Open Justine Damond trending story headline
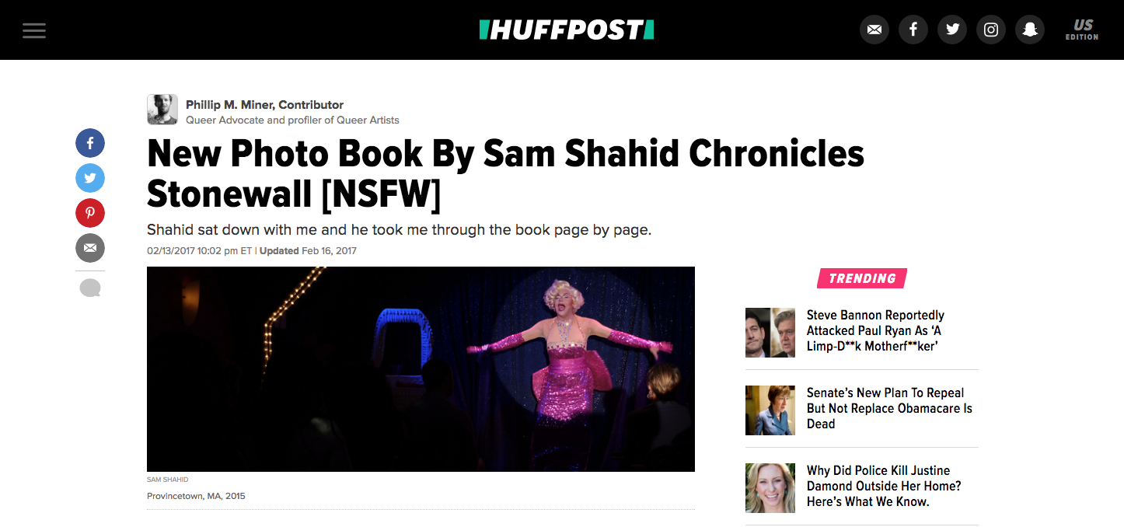This screenshot has width=1124, height=527. pos(884,486)
